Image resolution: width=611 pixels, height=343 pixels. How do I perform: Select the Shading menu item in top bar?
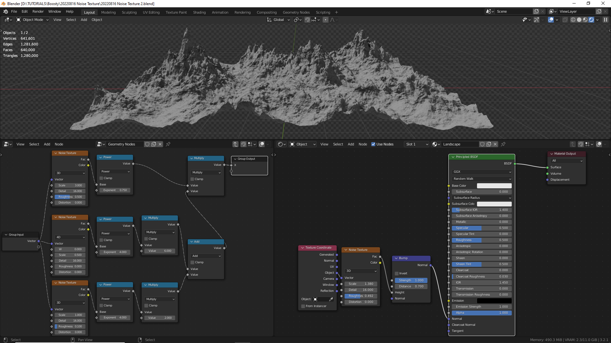(199, 12)
